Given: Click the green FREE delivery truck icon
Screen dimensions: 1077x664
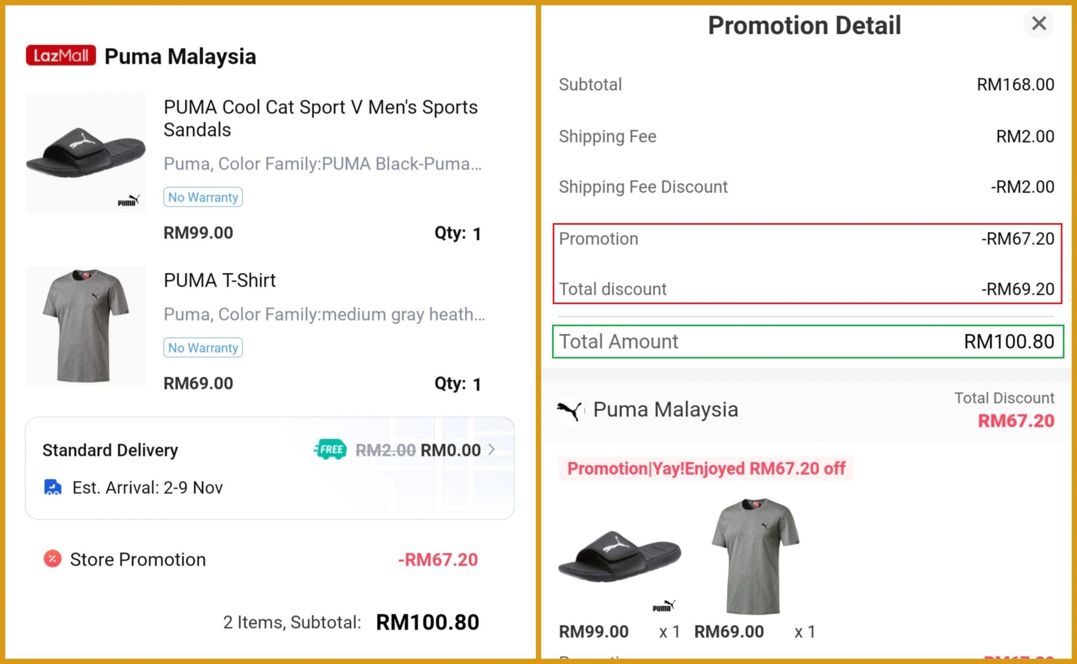Looking at the screenshot, I should 331,449.
